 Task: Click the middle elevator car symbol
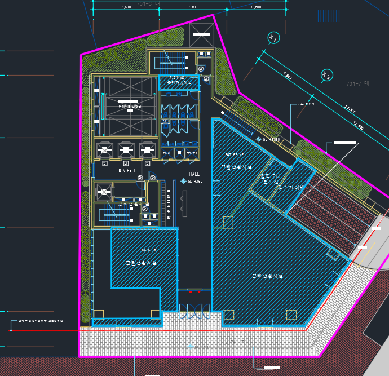125,150
